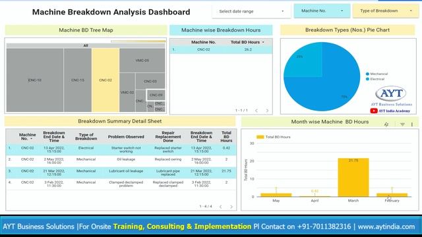Screen dimensions: 422x237
Task: Click the filter icon above the month chart
Action: point(402,124)
